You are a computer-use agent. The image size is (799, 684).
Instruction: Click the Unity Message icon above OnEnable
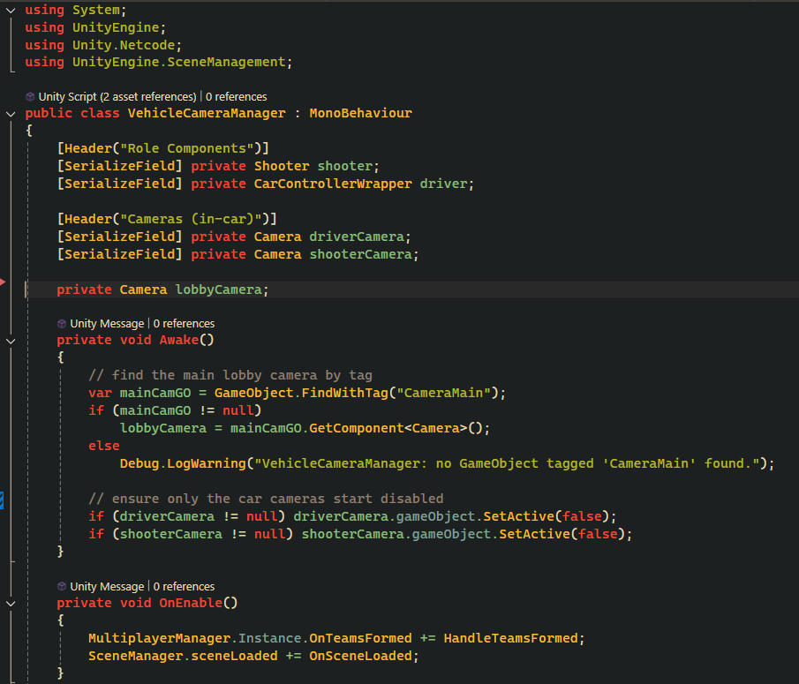[x=62, y=587]
